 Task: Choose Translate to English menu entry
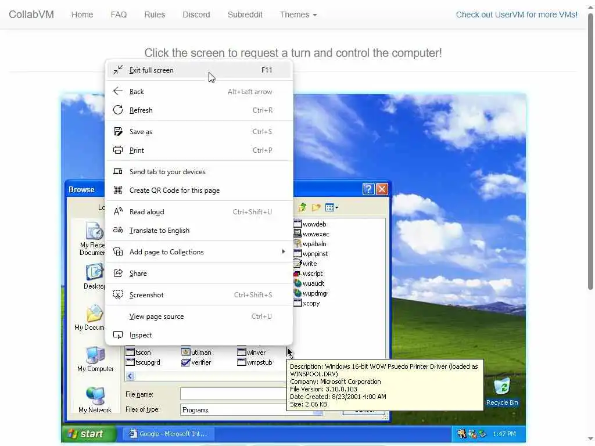click(x=199, y=230)
